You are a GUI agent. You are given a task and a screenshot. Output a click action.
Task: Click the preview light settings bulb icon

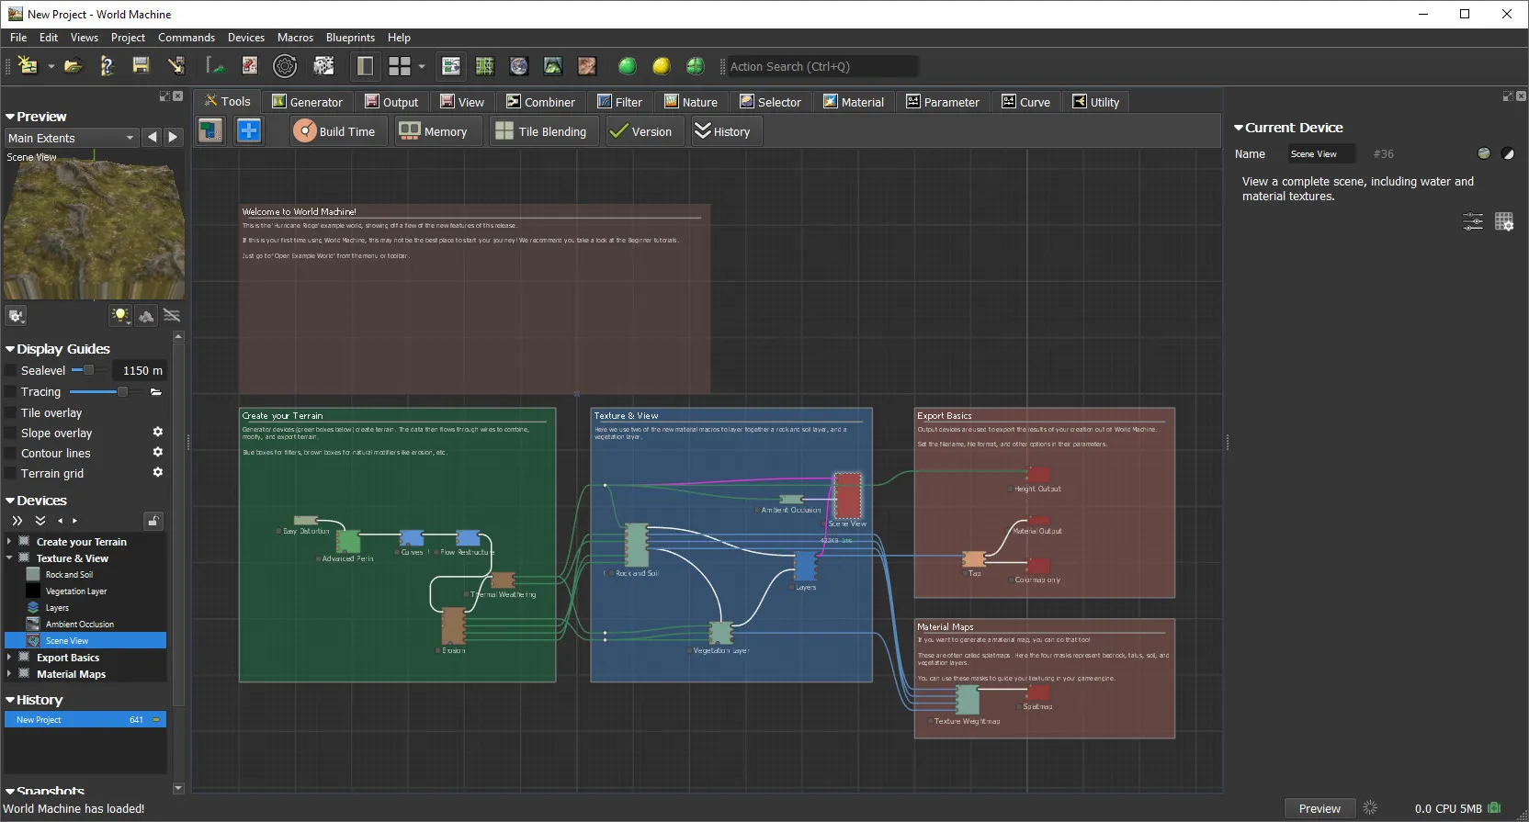point(120,316)
